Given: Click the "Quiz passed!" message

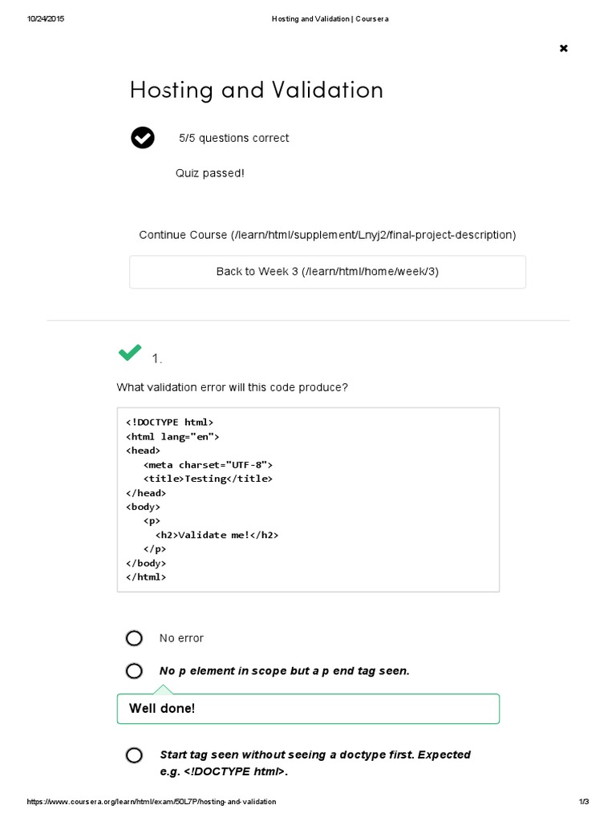Looking at the screenshot, I should [209, 173].
